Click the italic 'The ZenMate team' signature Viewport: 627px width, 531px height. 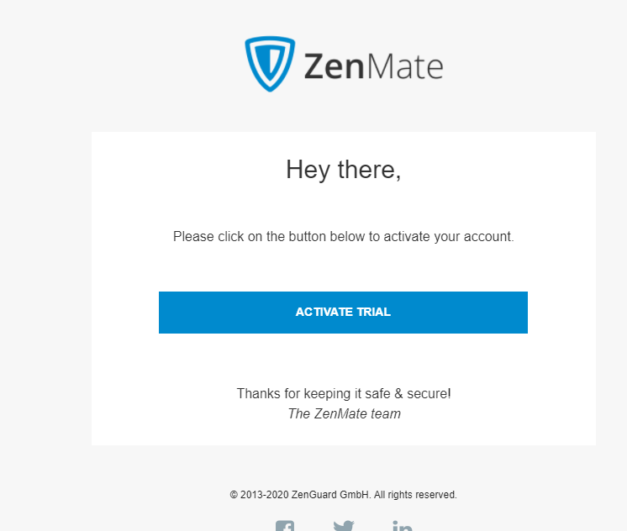[x=344, y=413]
